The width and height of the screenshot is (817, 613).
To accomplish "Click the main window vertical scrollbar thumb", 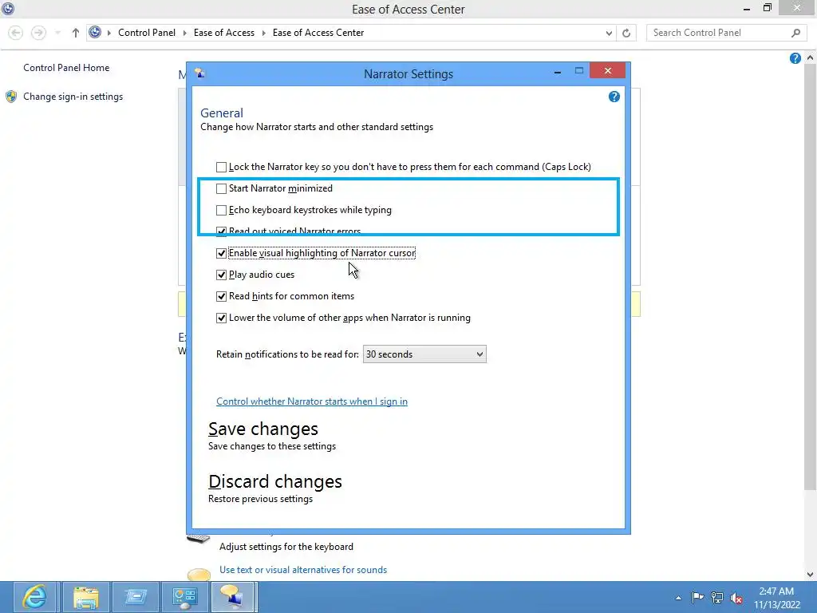I will (x=810, y=277).
